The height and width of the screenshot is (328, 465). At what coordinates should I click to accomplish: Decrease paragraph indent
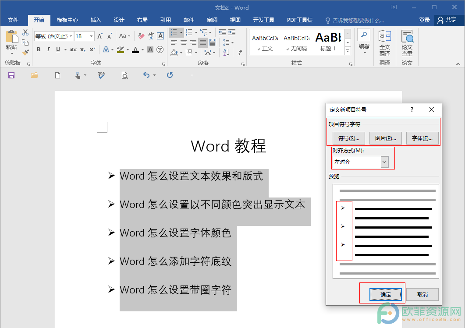point(222,32)
